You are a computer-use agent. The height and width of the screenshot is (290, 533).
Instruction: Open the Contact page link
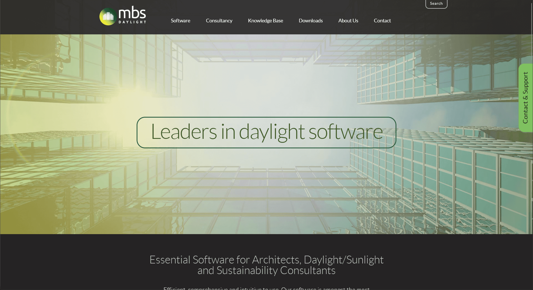(382, 21)
